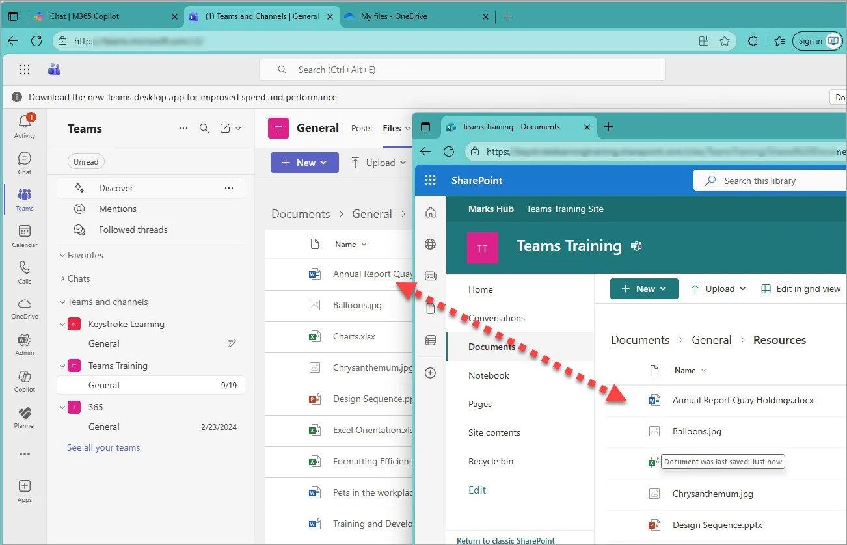Screen dimensions: 847x545
Task: Open browser extensions puzzle icon
Action: click(x=753, y=41)
